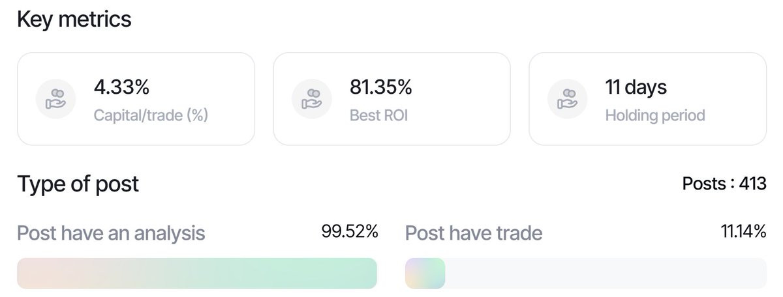783x297 pixels.
Task: Click the Post have an analysis label
Action: click(111, 233)
